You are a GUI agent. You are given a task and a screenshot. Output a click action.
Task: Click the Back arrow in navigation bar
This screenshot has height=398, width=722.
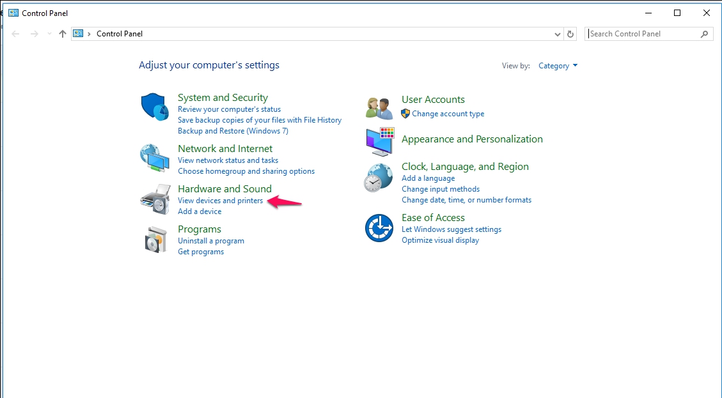click(x=15, y=34)
